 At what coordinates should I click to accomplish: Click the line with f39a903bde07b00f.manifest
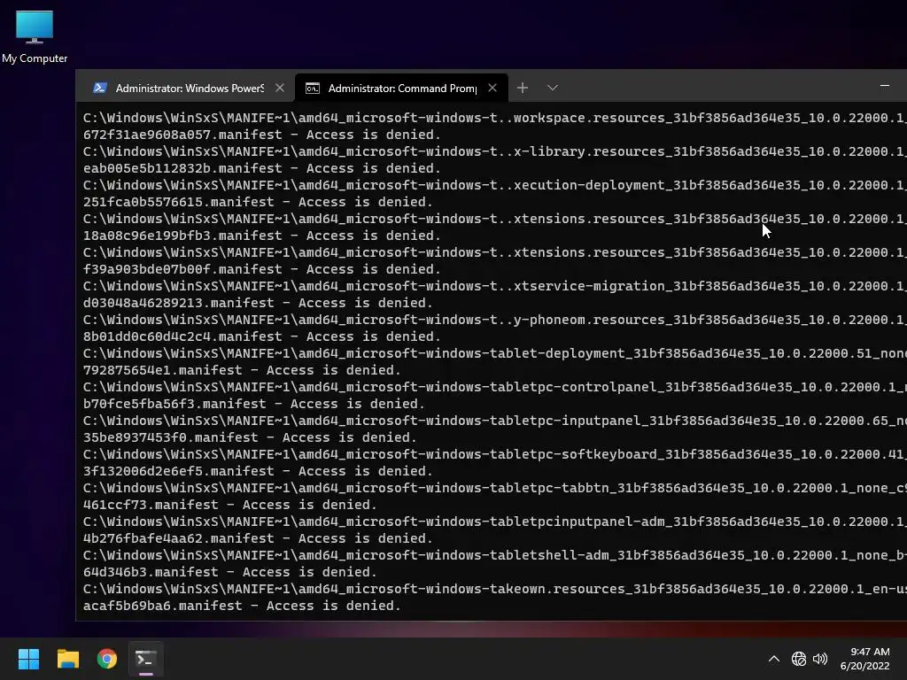click(261, 269)
